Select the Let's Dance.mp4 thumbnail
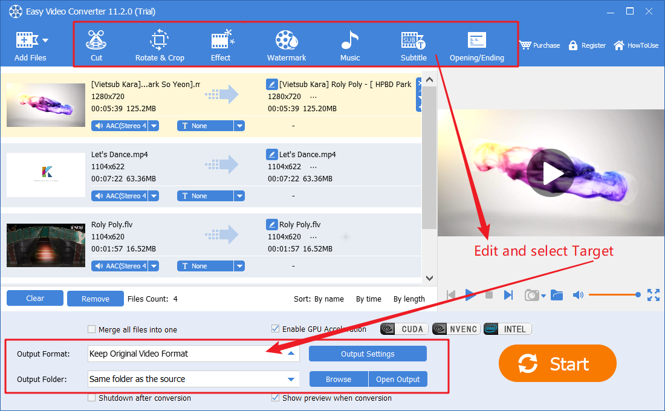The image size is (665, 411). coord(46,175)
